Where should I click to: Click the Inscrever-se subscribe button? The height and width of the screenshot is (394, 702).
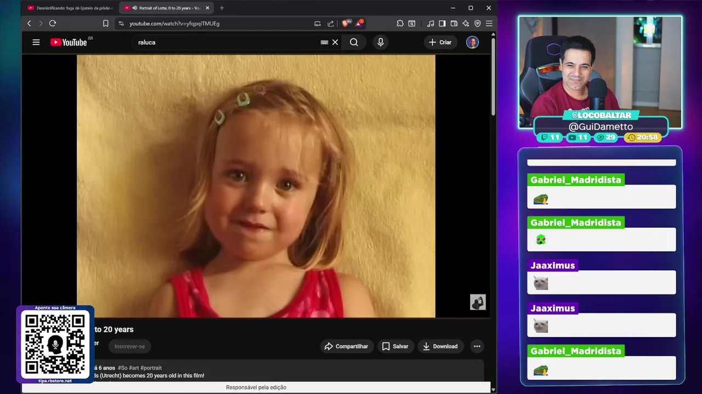(x=129, y=346)
